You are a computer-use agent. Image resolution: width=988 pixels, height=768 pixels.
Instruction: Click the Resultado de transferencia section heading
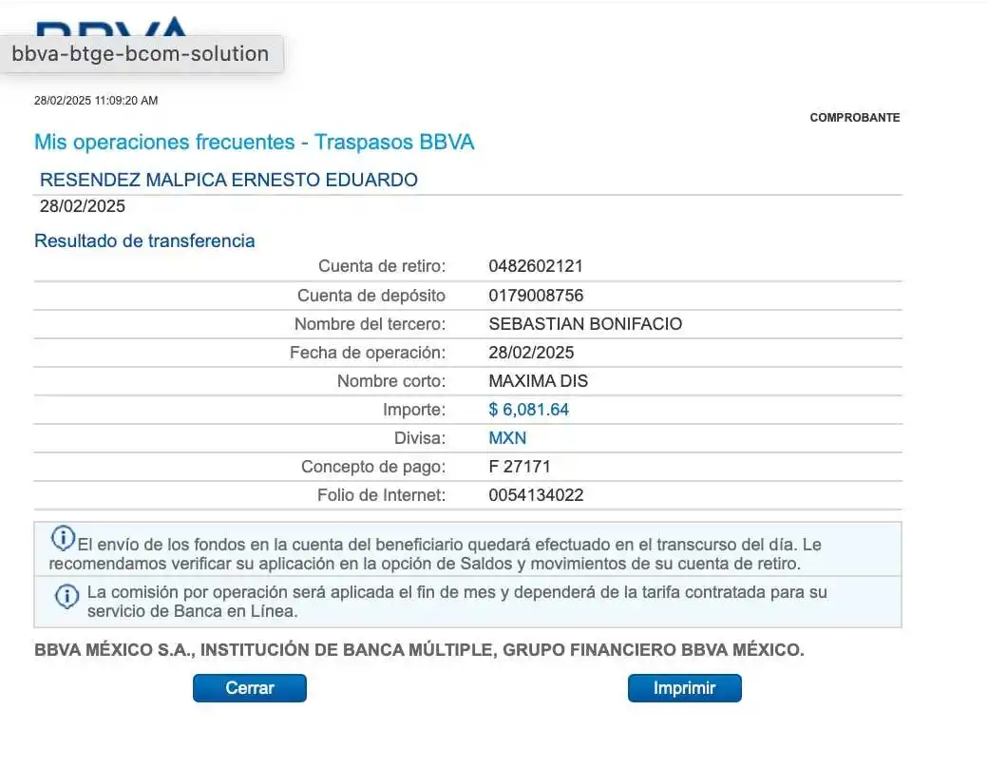click(144, 240)
